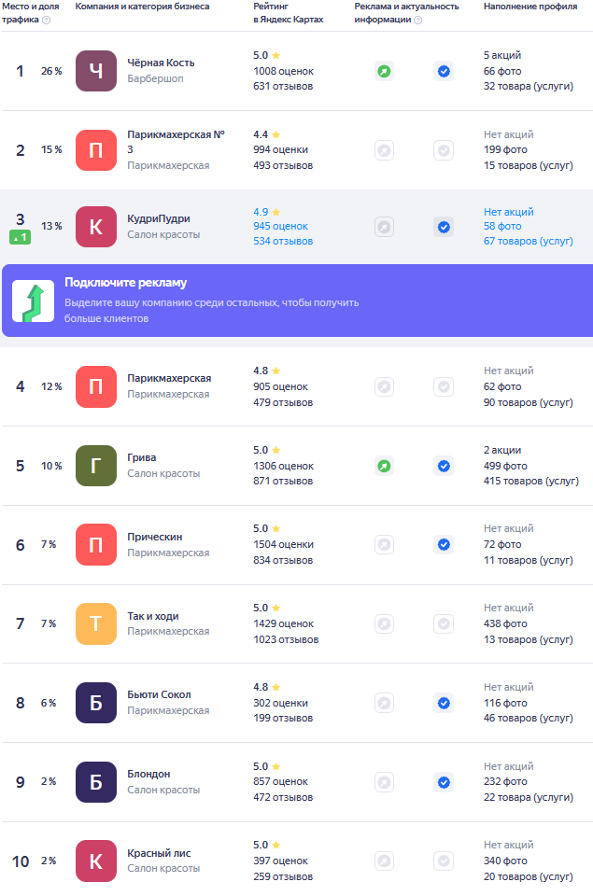Viewport: 593px width, 896px height.
Task: Click the green arrow icon in the ad banner
Action: pyautogui.click(x=33, y=301)
